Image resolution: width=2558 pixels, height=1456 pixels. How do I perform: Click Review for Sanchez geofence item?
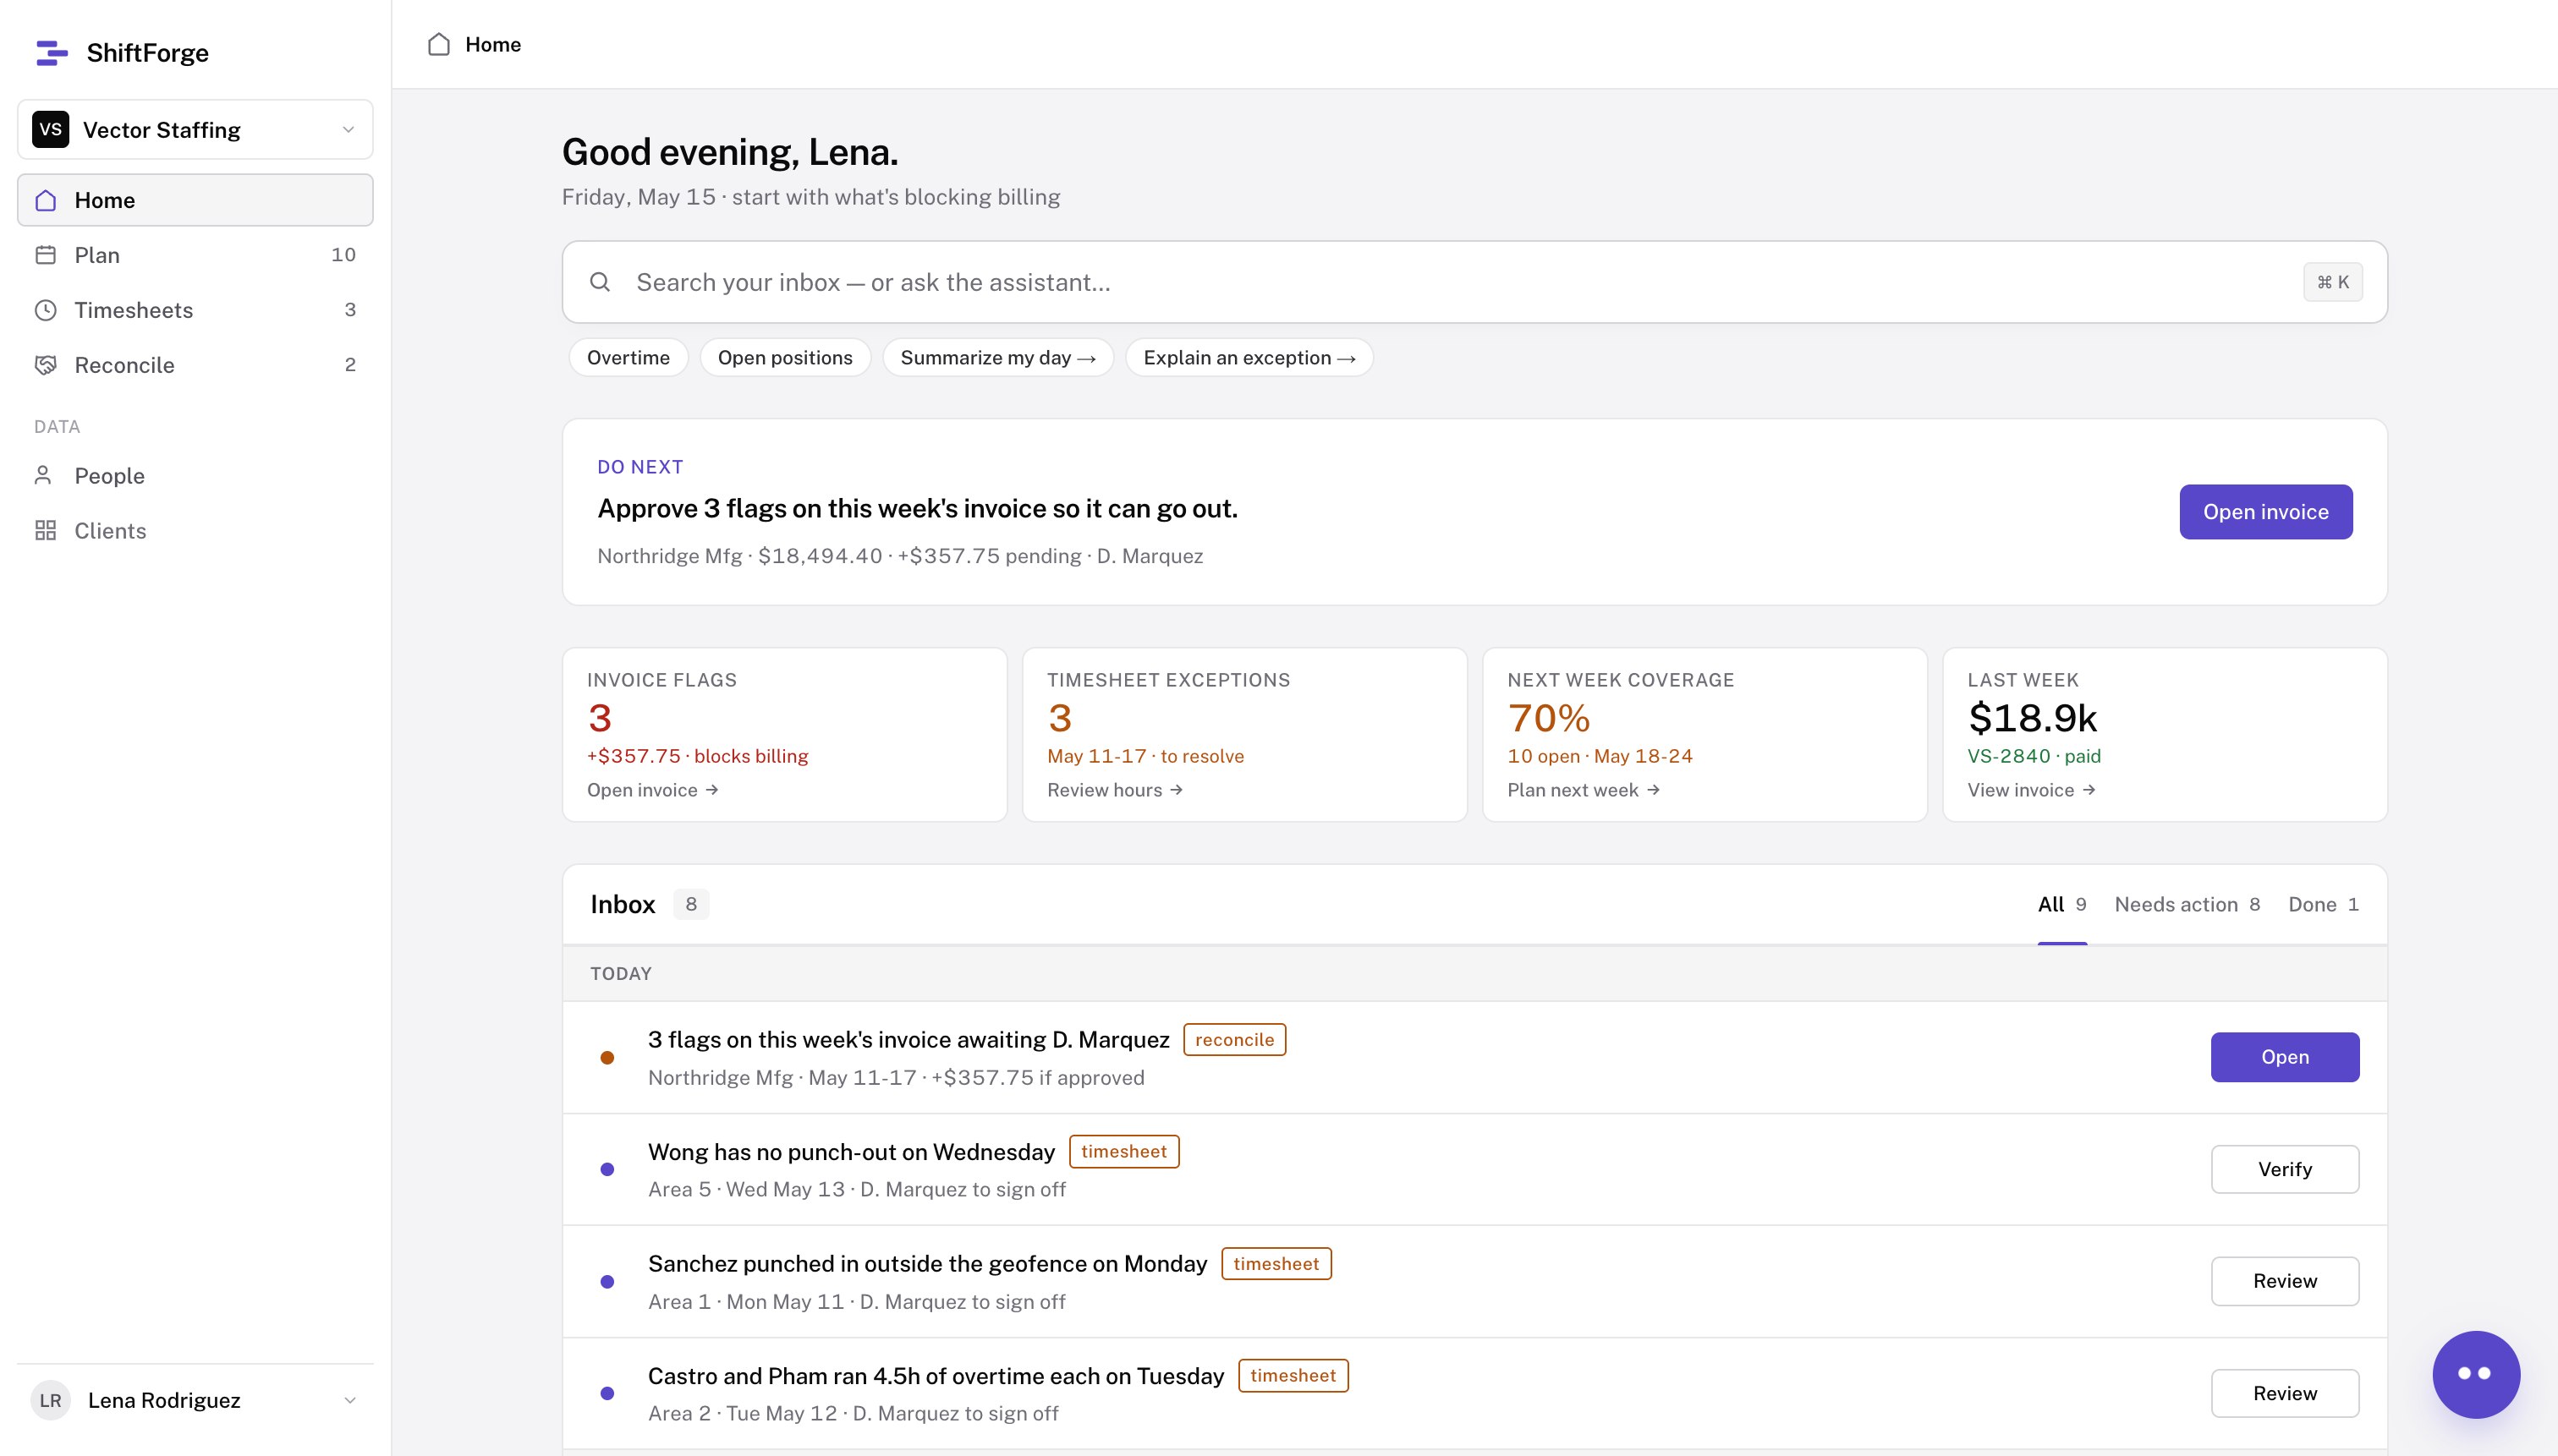(2285, 1281)
